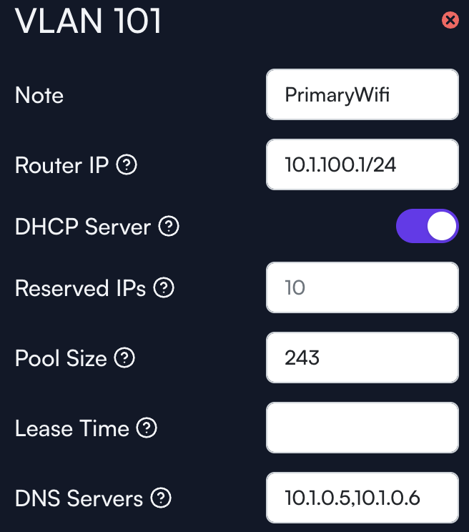Image resolution: width=469 pixels, height=532 pixels.
Task: Select the DNS Servers input field
Action: coord(362,498)
